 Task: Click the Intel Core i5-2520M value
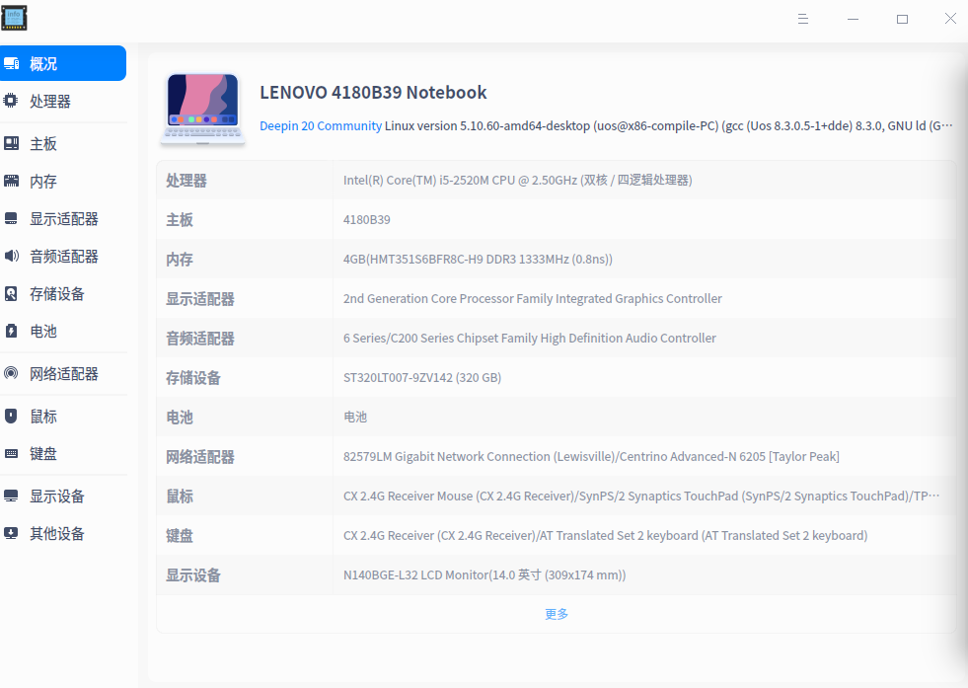coord(517,181)
